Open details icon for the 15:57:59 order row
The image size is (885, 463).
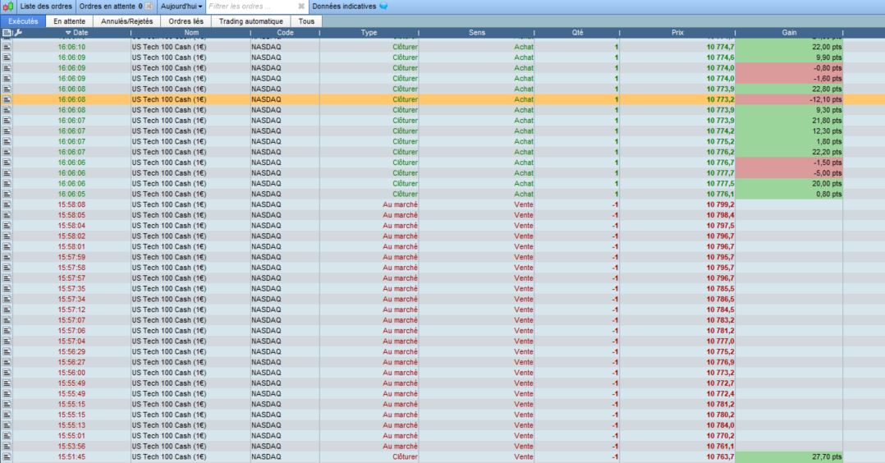click(x=7, y=257)
